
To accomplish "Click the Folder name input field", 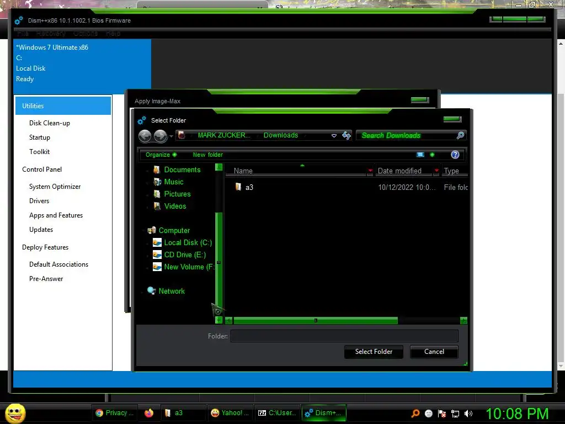I will point(344,336).
